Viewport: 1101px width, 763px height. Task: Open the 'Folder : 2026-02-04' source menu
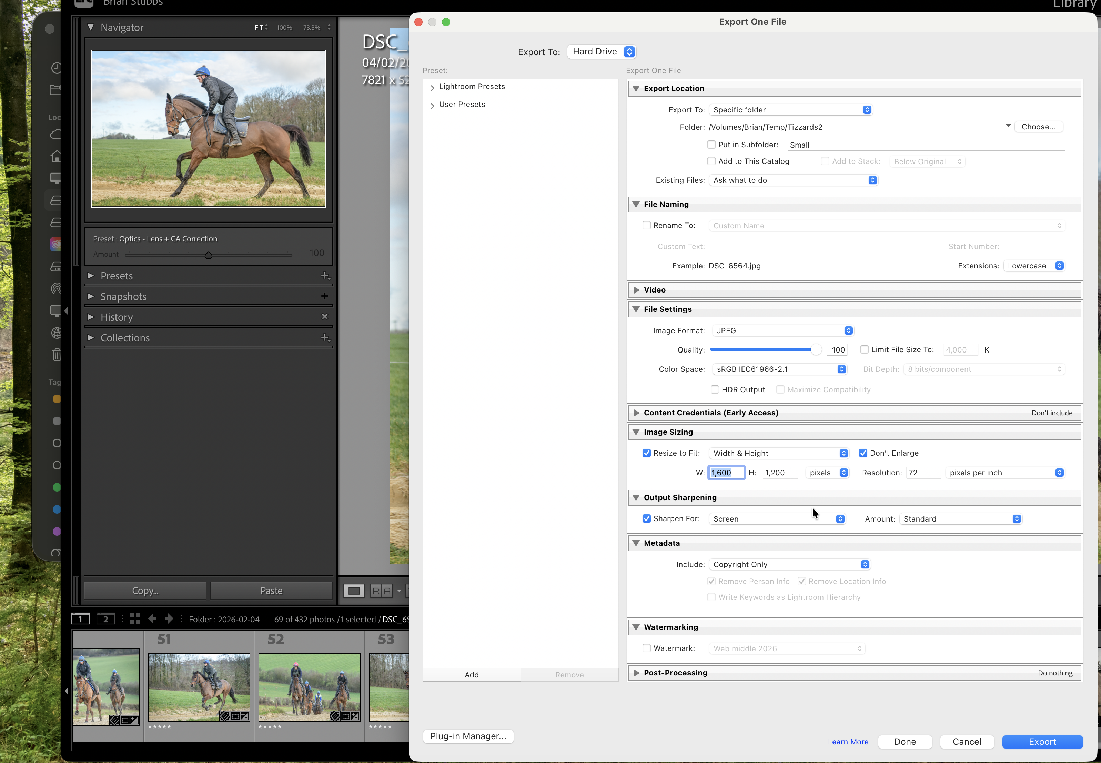[x=224, y=618]
